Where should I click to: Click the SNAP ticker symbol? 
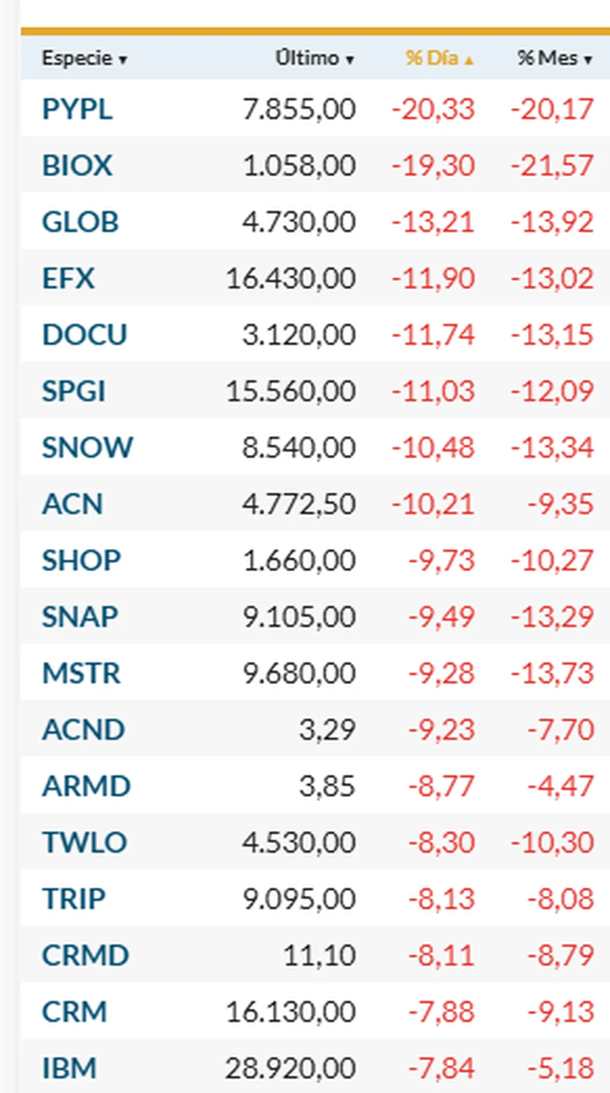point(80,617)
